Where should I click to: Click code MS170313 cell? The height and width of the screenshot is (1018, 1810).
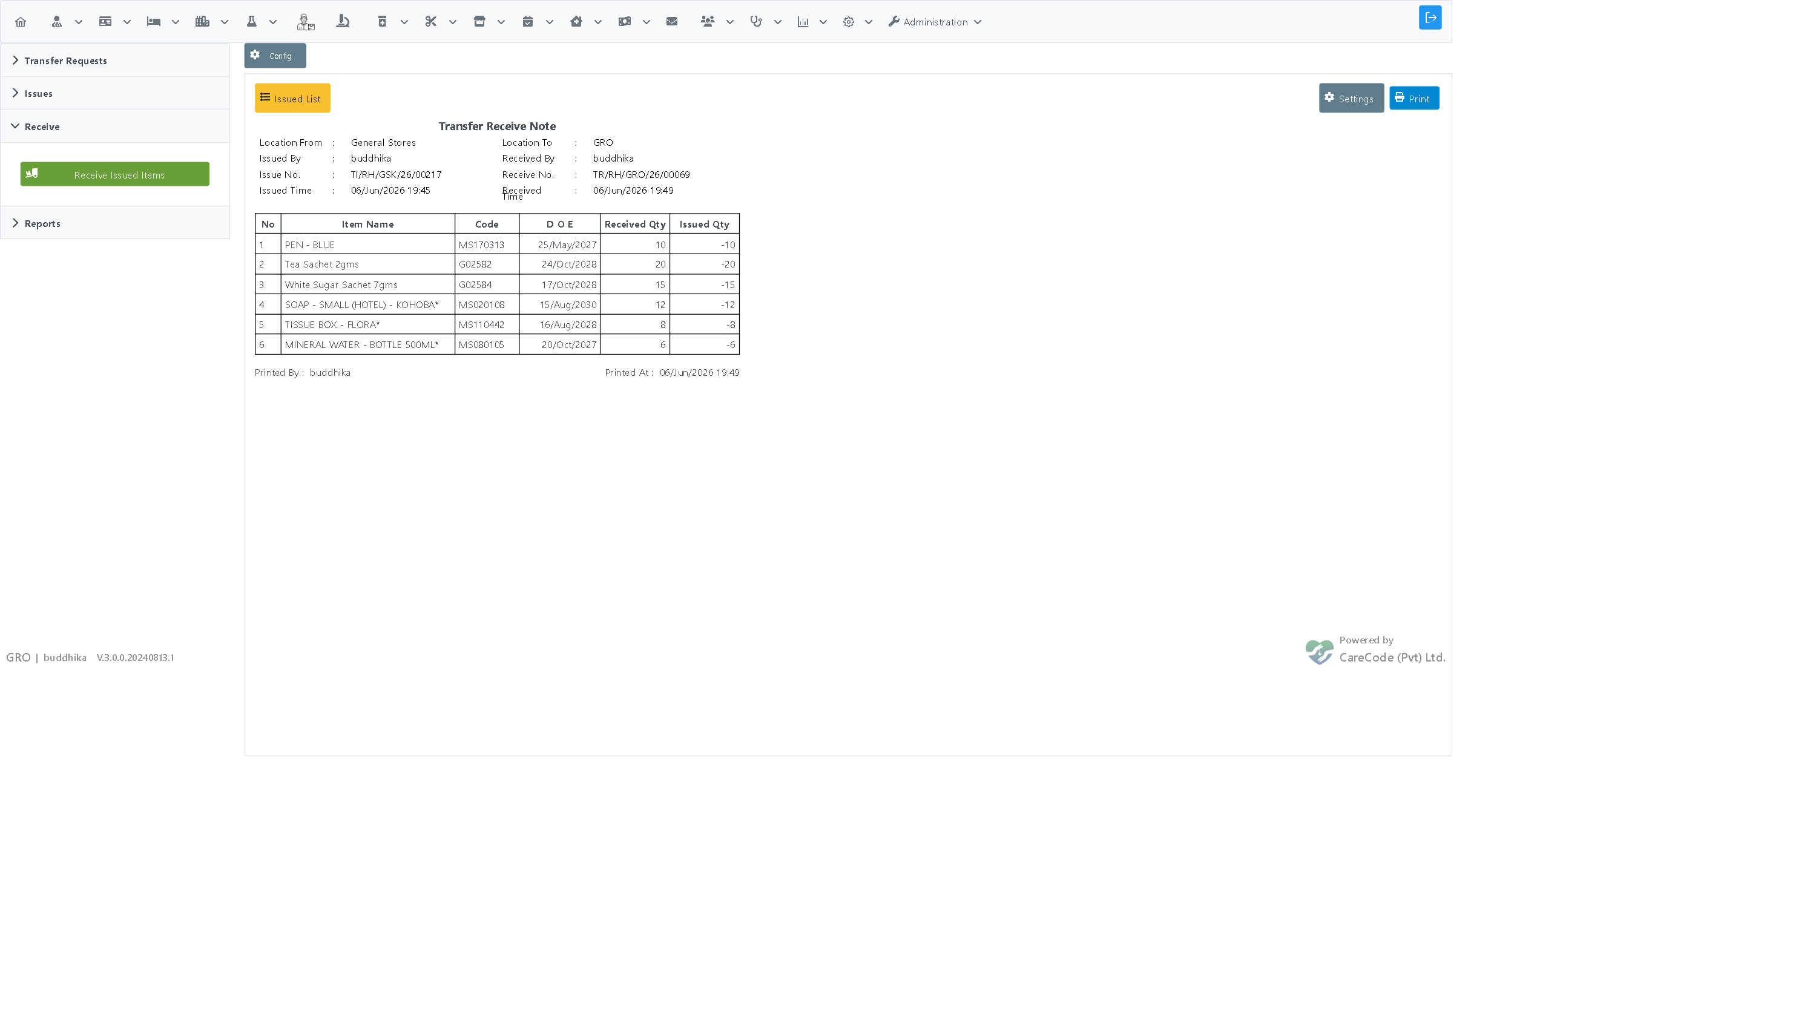coord(486,245)
